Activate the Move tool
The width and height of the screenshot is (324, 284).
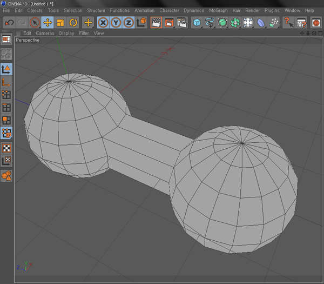[x=48, y=22]
